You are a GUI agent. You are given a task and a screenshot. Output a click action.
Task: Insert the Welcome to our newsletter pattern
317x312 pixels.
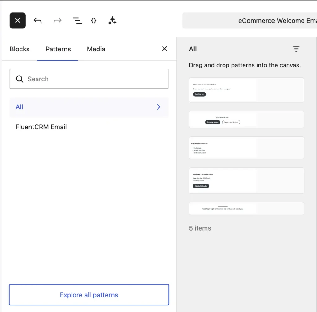pyautogui.click(x=246, y=90)
